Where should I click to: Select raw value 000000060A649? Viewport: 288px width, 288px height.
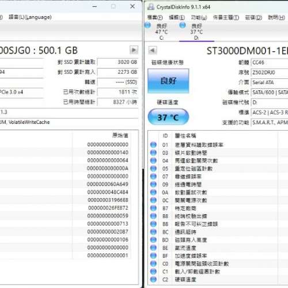coord(108,184)
